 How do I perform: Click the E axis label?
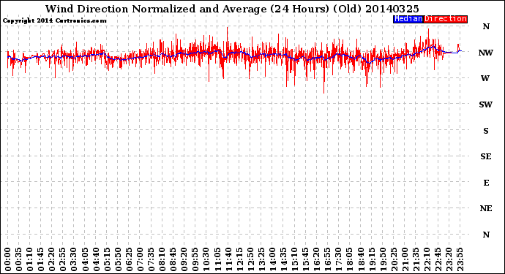click(486, 183)
